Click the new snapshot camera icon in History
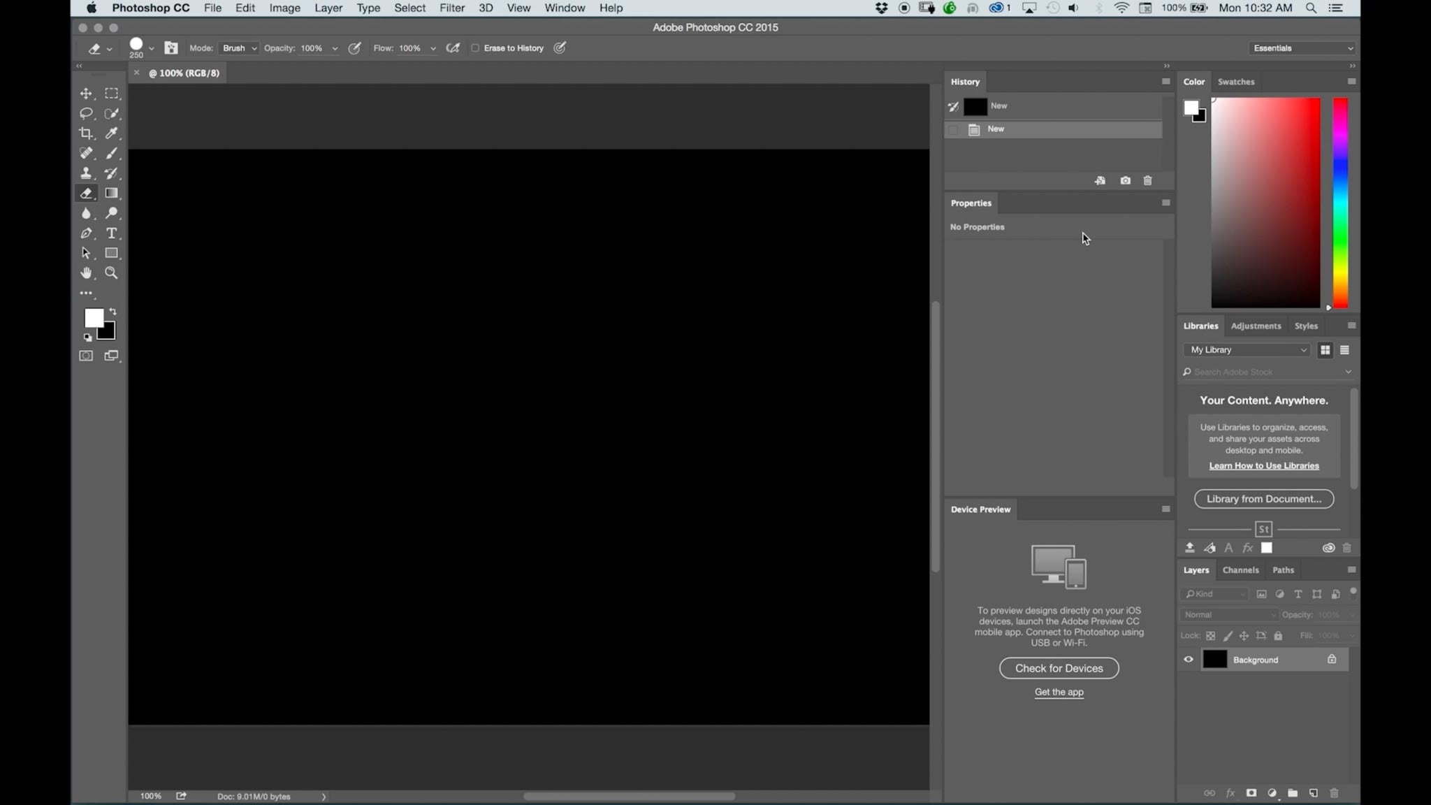The height and width of the screenshot is (805, 1431). pyautogui.click(x=1124, y=180)
